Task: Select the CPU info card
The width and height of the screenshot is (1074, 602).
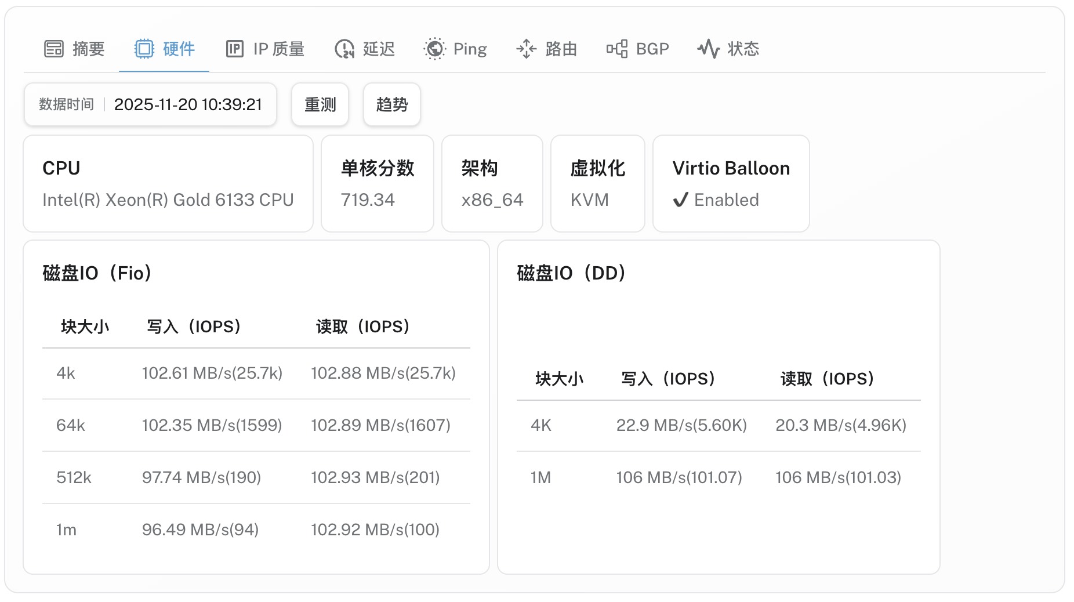Action: [x=168, y=184]
